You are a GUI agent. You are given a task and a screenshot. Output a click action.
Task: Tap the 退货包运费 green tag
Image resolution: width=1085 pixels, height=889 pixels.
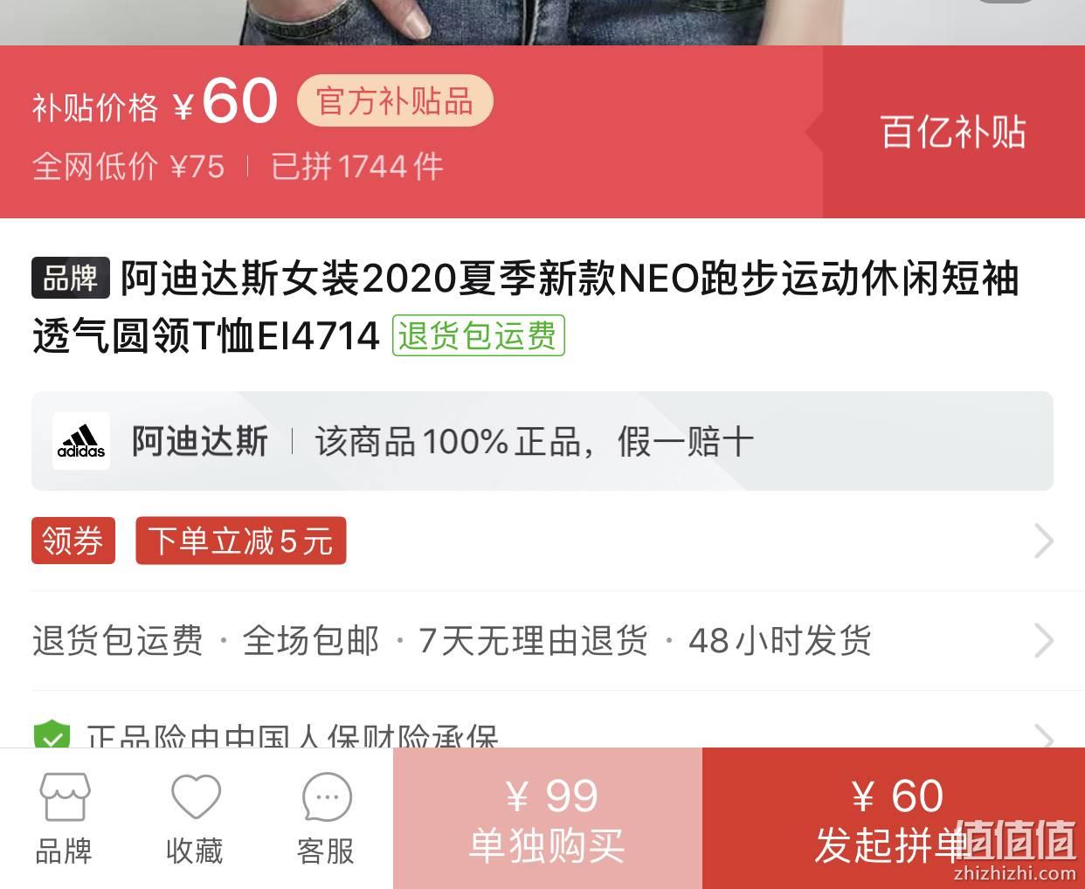pyautogui.click(x=478, y=335)
